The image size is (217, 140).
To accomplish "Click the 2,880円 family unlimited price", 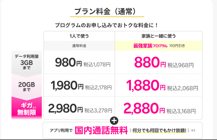I will tap(144, 108).
